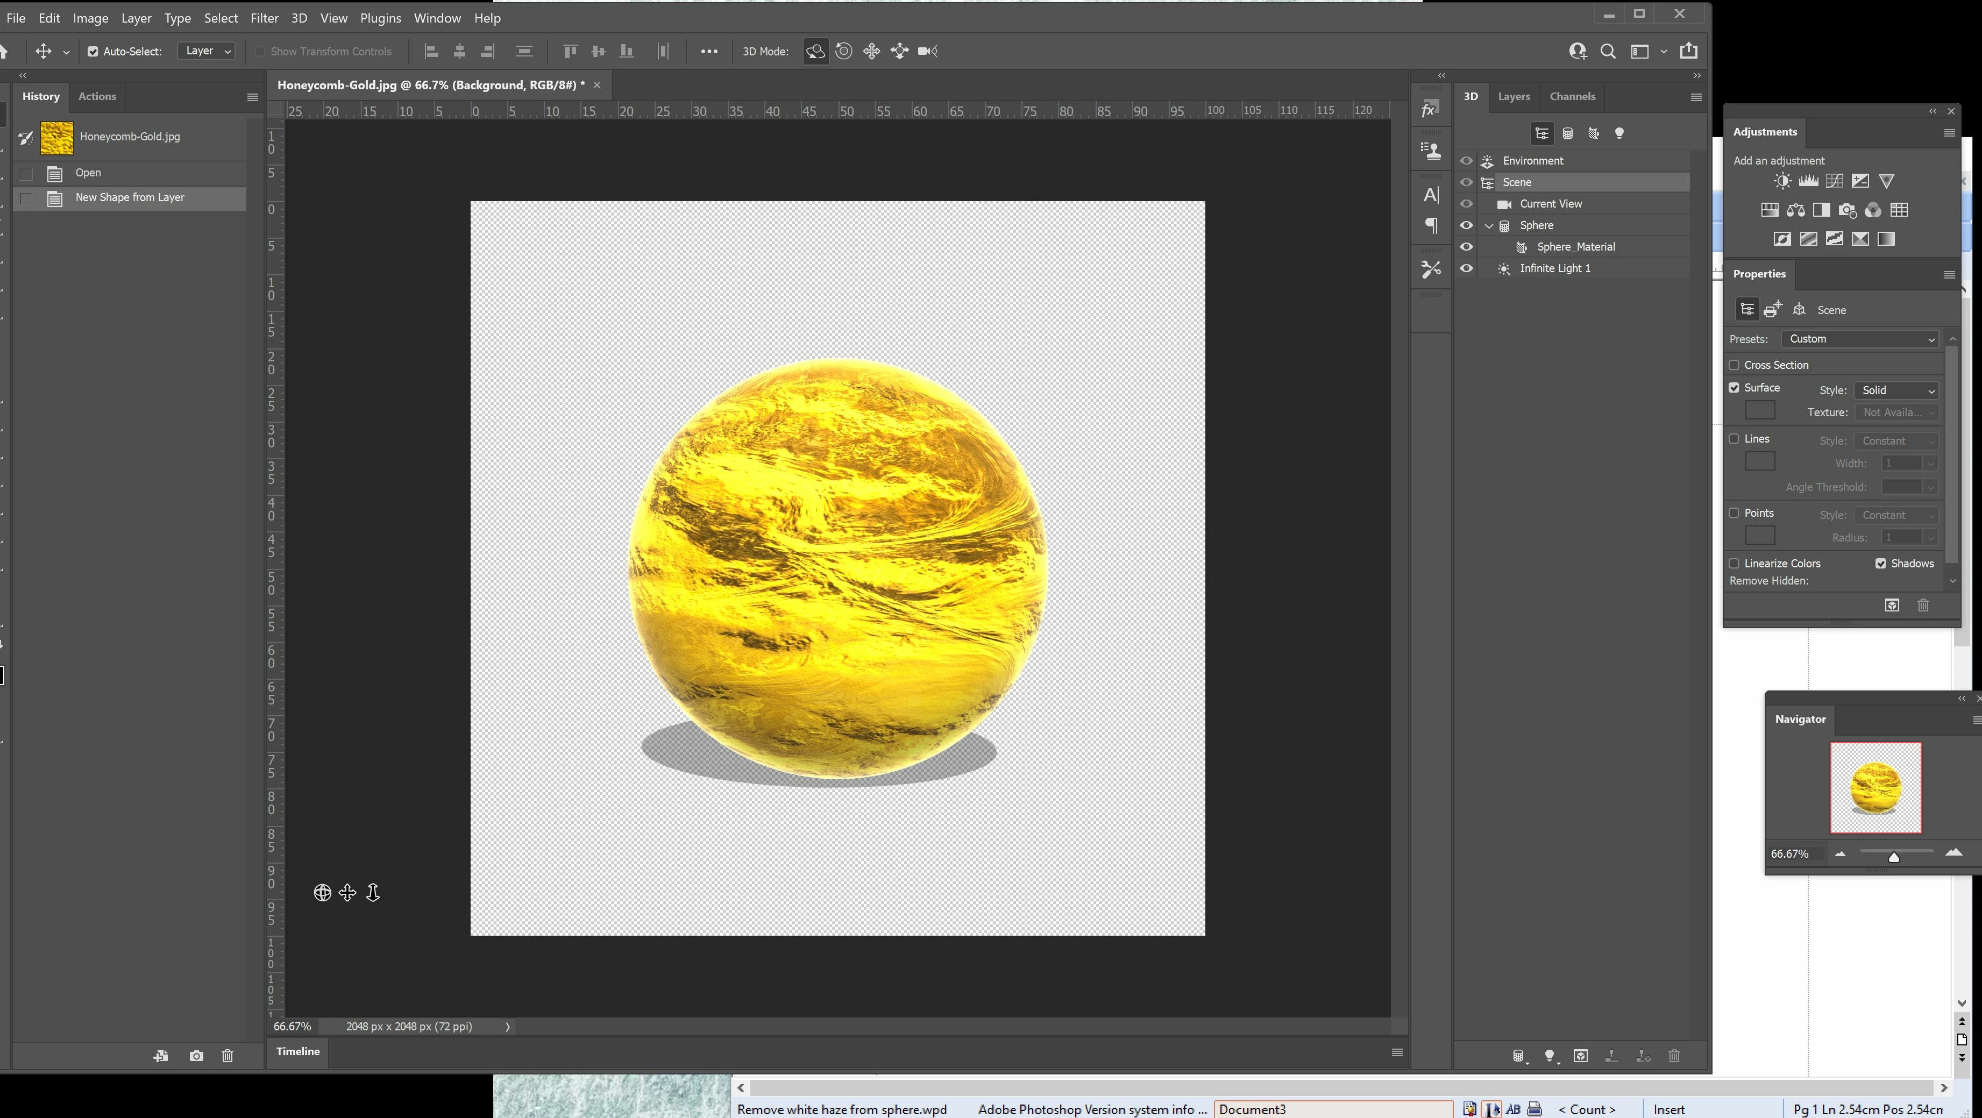
Task: Collapse the Sphere tree item arrow
Action: pos(1489,226)
